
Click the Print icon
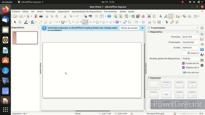coord(41,16)
